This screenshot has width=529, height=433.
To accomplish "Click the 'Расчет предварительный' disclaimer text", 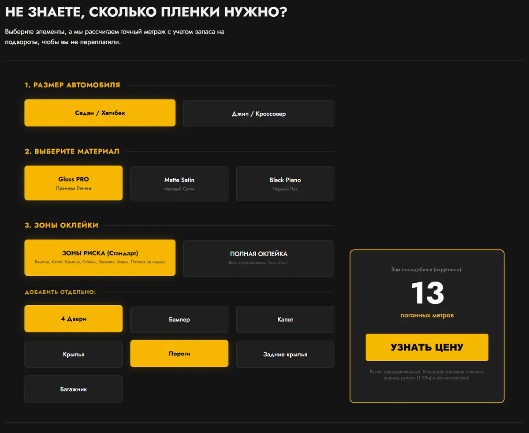I will (x=427, y=375).
